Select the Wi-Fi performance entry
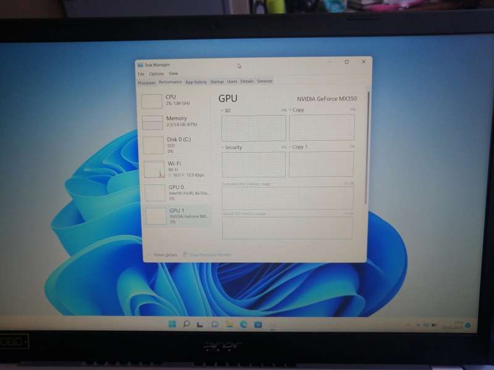 click(x=177, y=169)
